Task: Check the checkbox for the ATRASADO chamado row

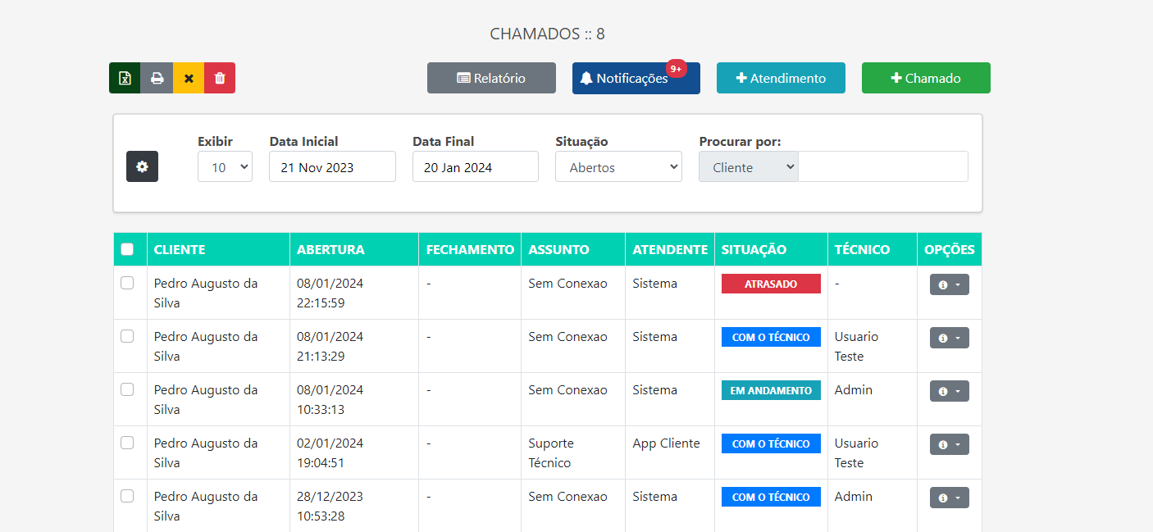Action: pos(128,283)
